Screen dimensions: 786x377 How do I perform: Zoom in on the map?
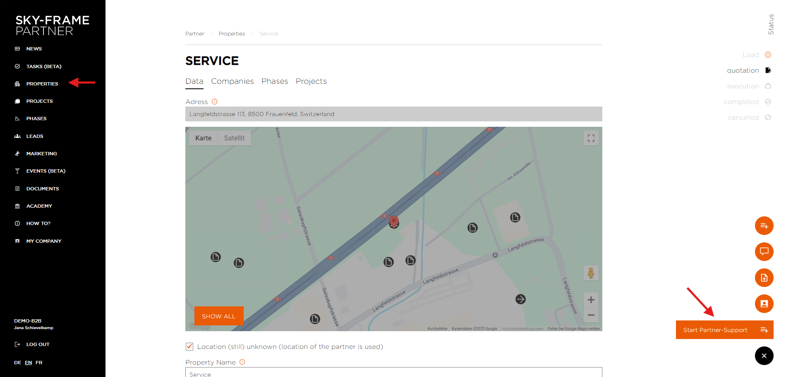point(591,300)
